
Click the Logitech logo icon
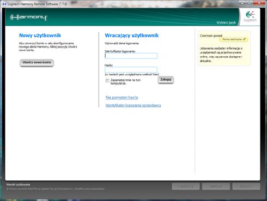click(250, 16)
